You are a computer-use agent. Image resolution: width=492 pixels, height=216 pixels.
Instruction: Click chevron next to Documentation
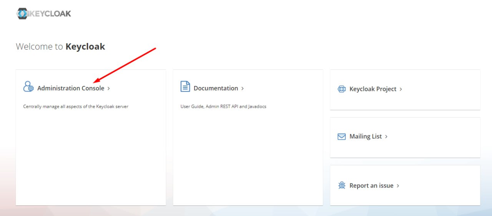[243, 89]
